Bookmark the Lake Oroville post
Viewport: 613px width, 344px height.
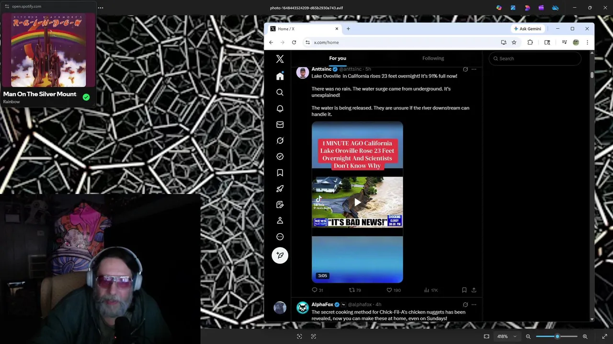click(x=464, y=290)
